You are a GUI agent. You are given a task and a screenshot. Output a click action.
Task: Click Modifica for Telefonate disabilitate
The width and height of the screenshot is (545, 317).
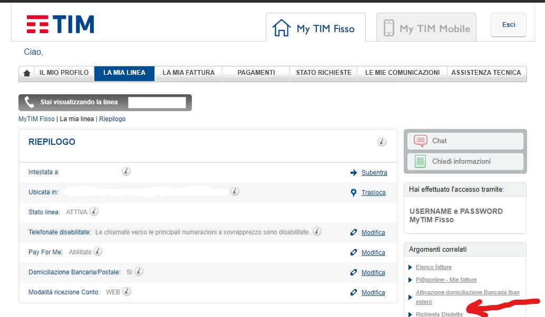(373, 233)
